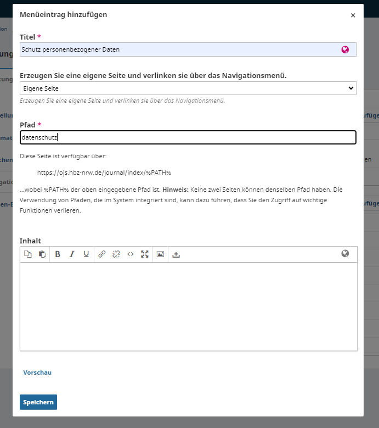
Task: Click inside the Inhalt text area
Action: tap(188, 306)
